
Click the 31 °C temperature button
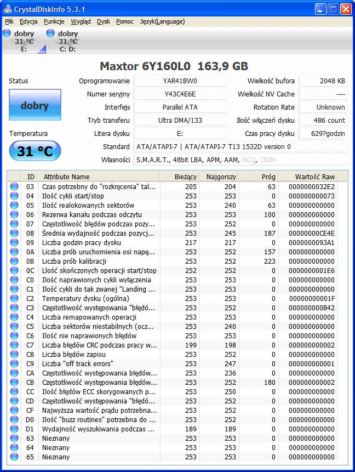35,151
